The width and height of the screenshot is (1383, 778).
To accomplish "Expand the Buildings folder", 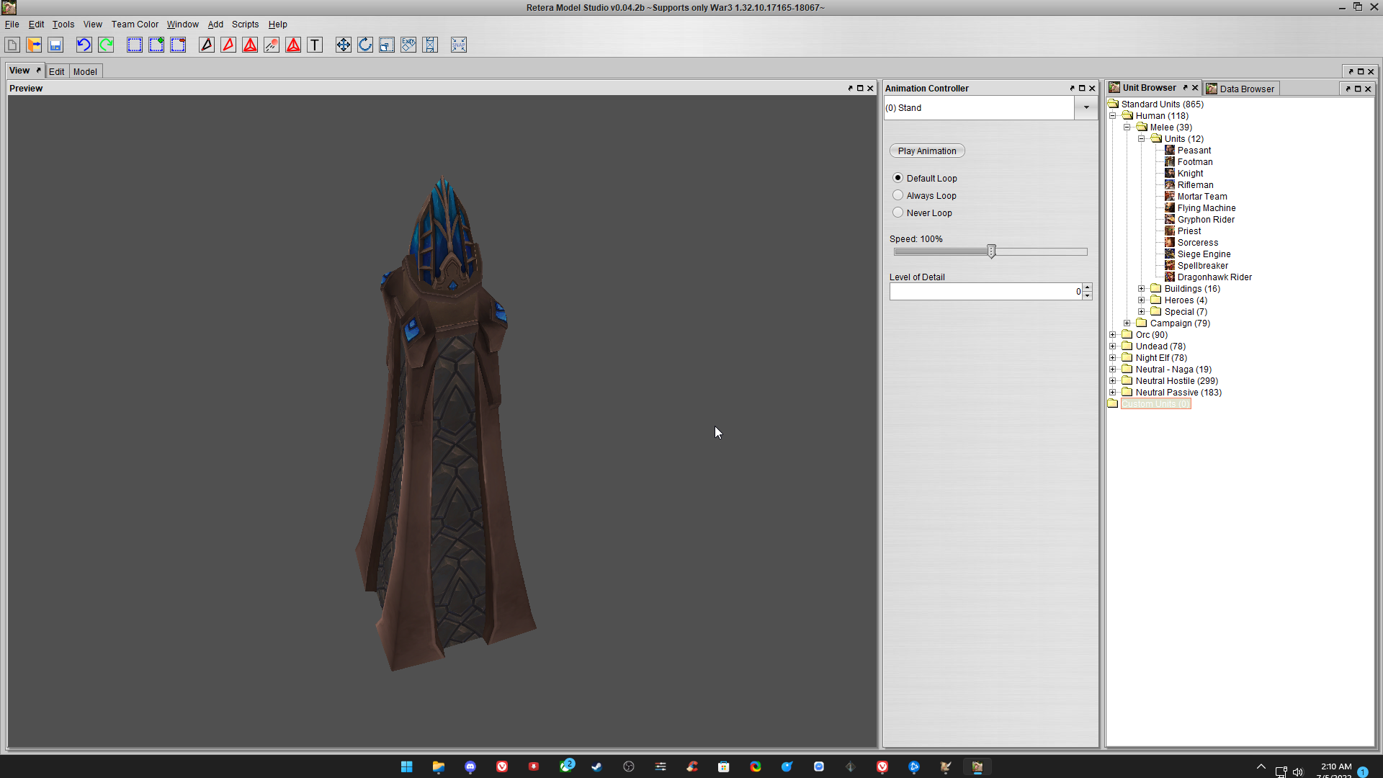I will click(1142, 288).
